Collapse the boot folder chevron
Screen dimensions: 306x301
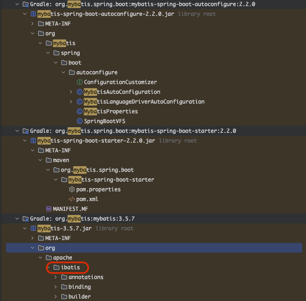pos(56,63)
